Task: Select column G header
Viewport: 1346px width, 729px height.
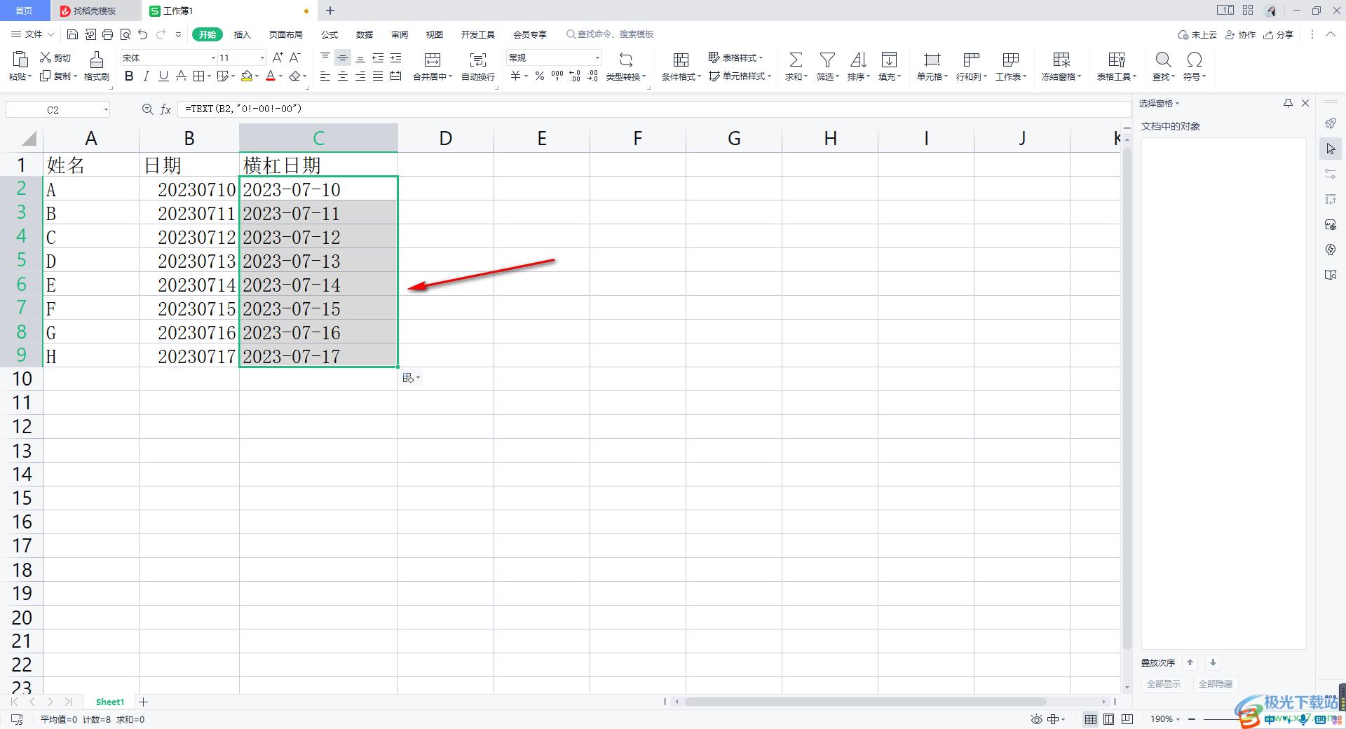Action: pos(734,138)
